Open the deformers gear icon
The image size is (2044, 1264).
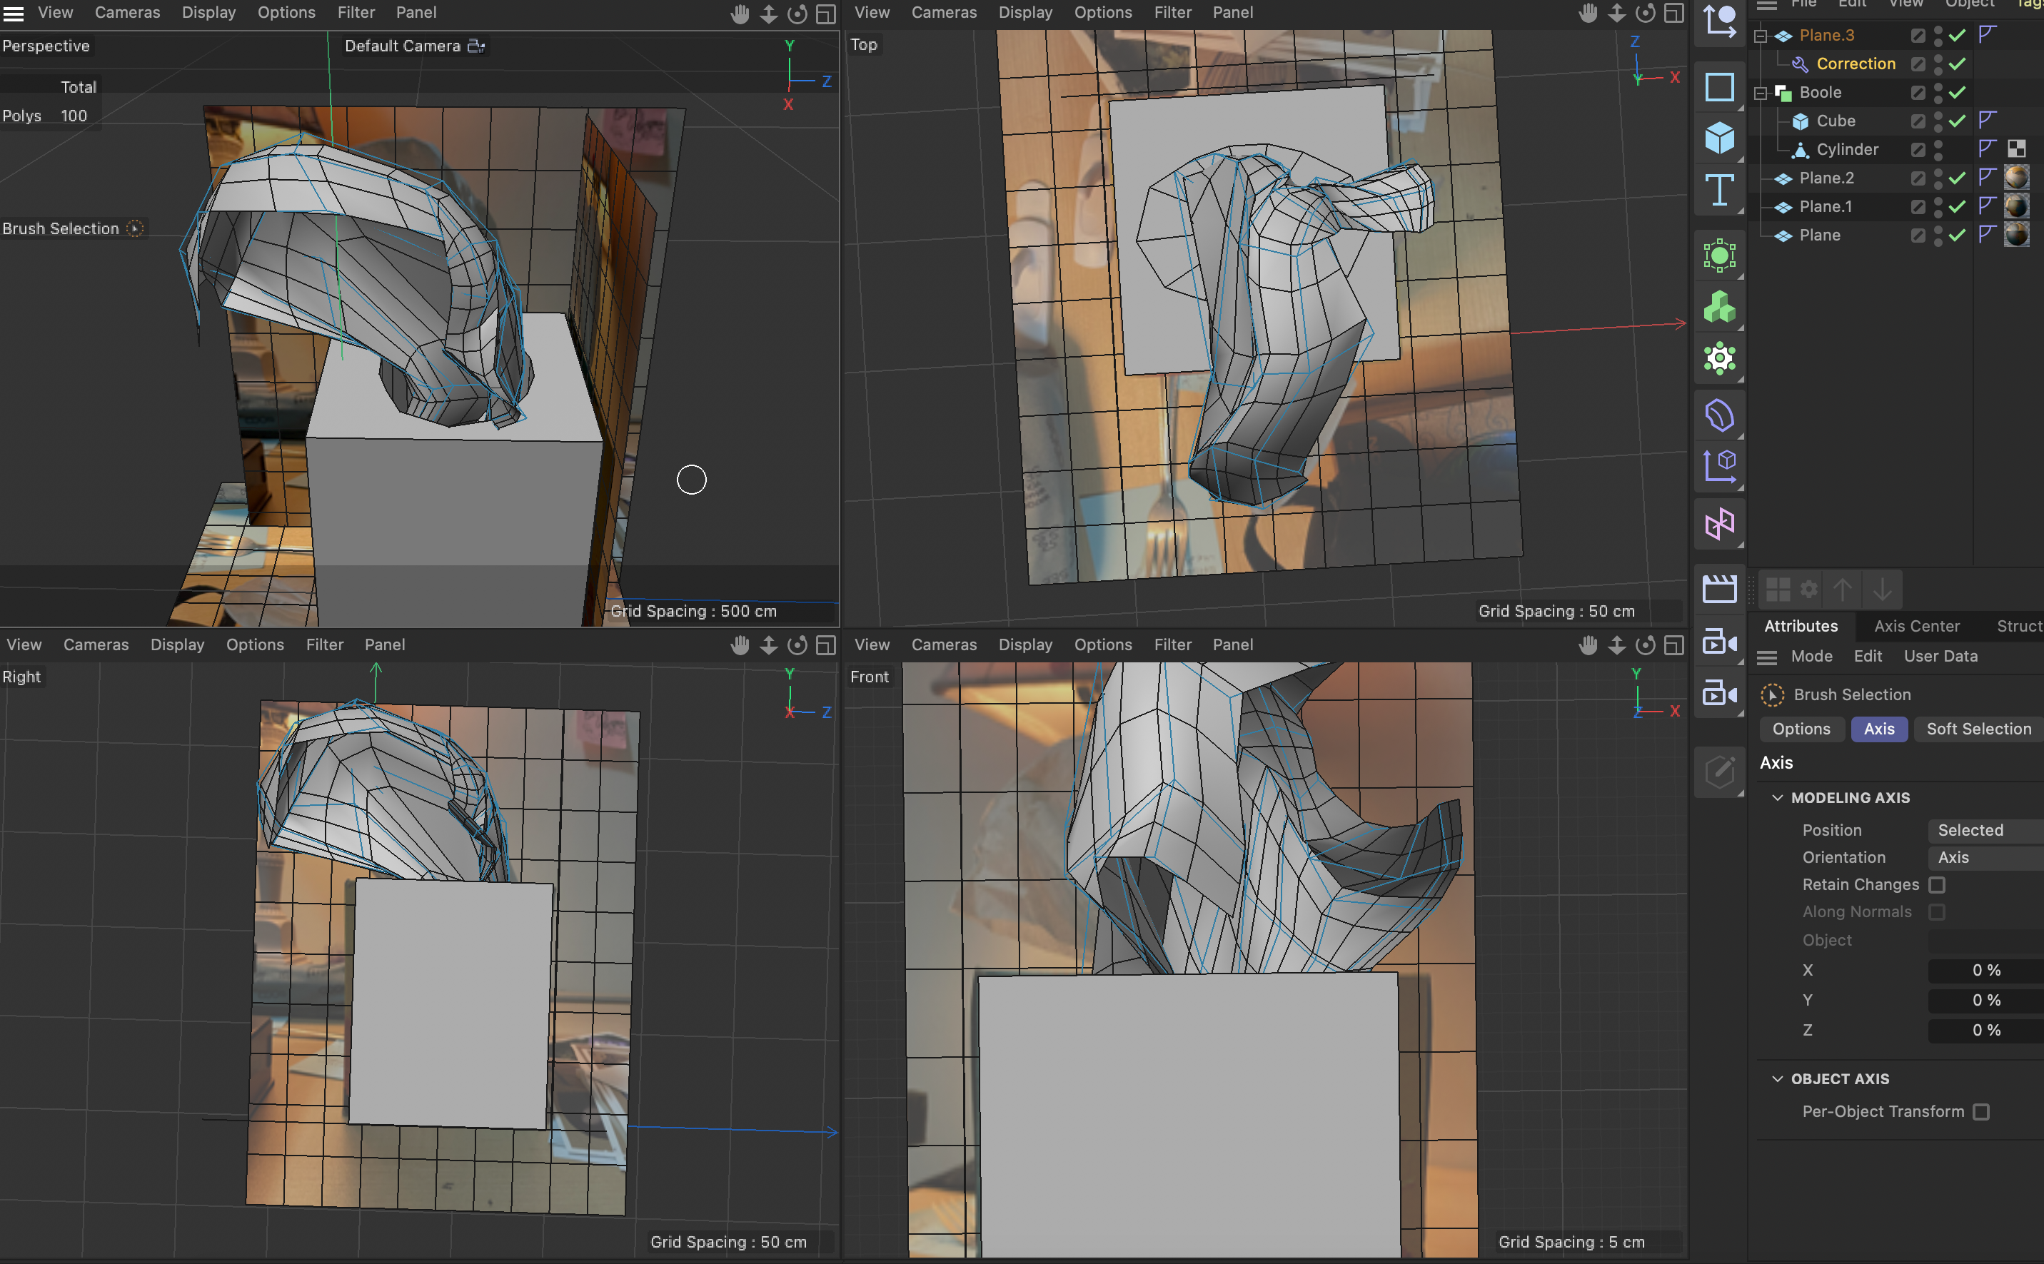[x=1720, y=358]
